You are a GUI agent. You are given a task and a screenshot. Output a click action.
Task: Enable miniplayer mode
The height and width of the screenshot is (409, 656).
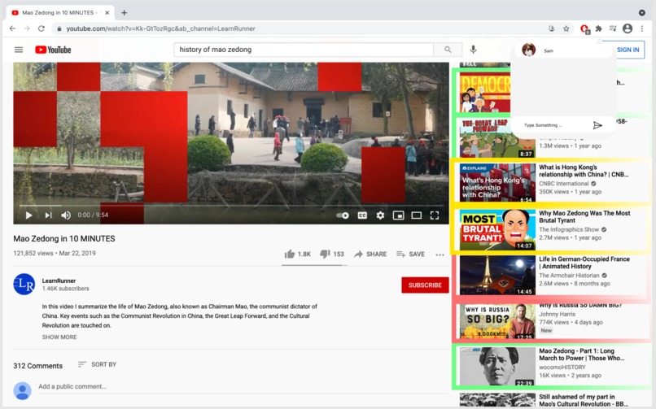coord(398,215)
